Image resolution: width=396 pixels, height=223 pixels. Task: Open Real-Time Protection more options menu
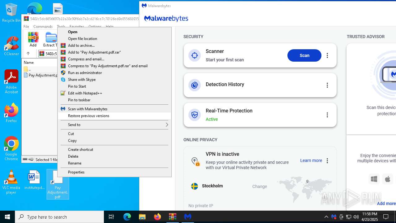click(x=327, y=115)
